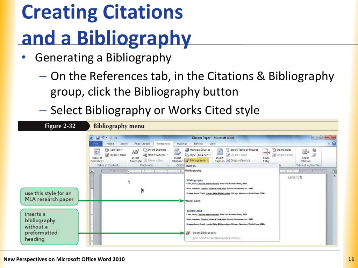Click the Word application icon in title bar
Viewport: 358px width, 268px height.
coord(92,137)
